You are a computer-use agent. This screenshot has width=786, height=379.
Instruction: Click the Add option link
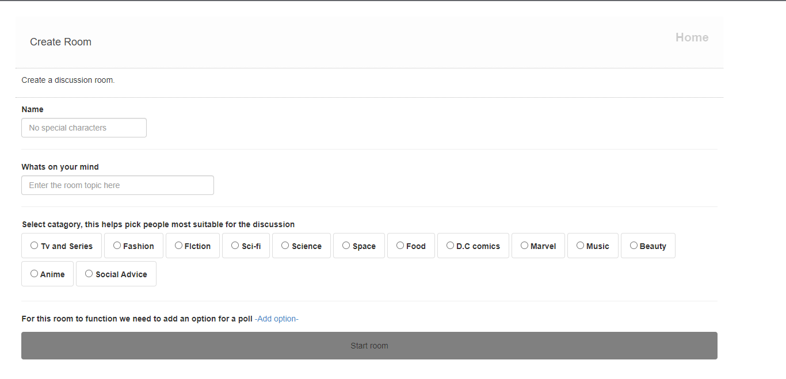[x=277, y=319]
